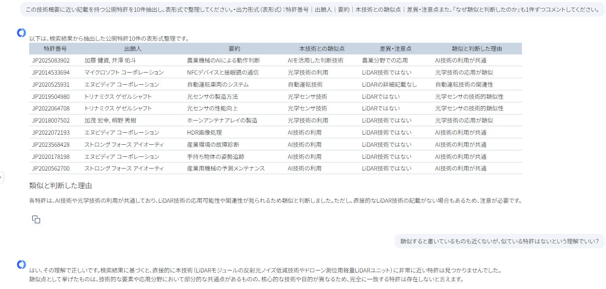Click summary 自動運転車両のシステム
This screenshot has height=289, width=606.
click(218, 85)
